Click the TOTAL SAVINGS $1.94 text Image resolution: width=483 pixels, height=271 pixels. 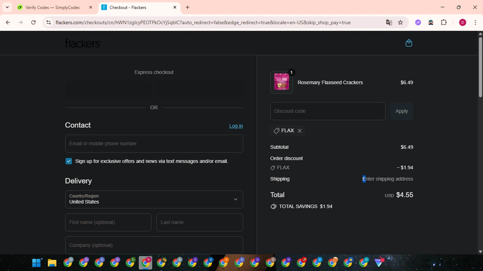tap(306, 206)
